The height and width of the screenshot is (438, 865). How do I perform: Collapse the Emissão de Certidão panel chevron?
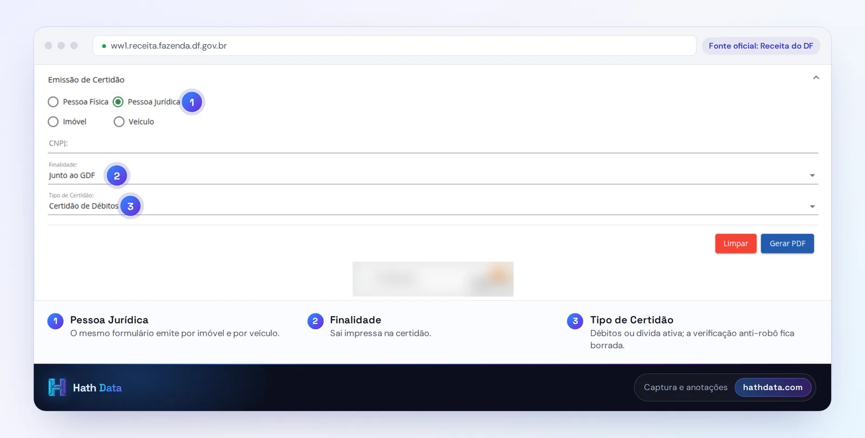pyautogui.click(x=816, y=78)
